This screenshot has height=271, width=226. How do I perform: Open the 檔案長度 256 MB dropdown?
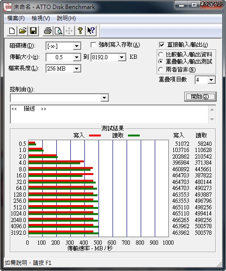click(76, 69)
